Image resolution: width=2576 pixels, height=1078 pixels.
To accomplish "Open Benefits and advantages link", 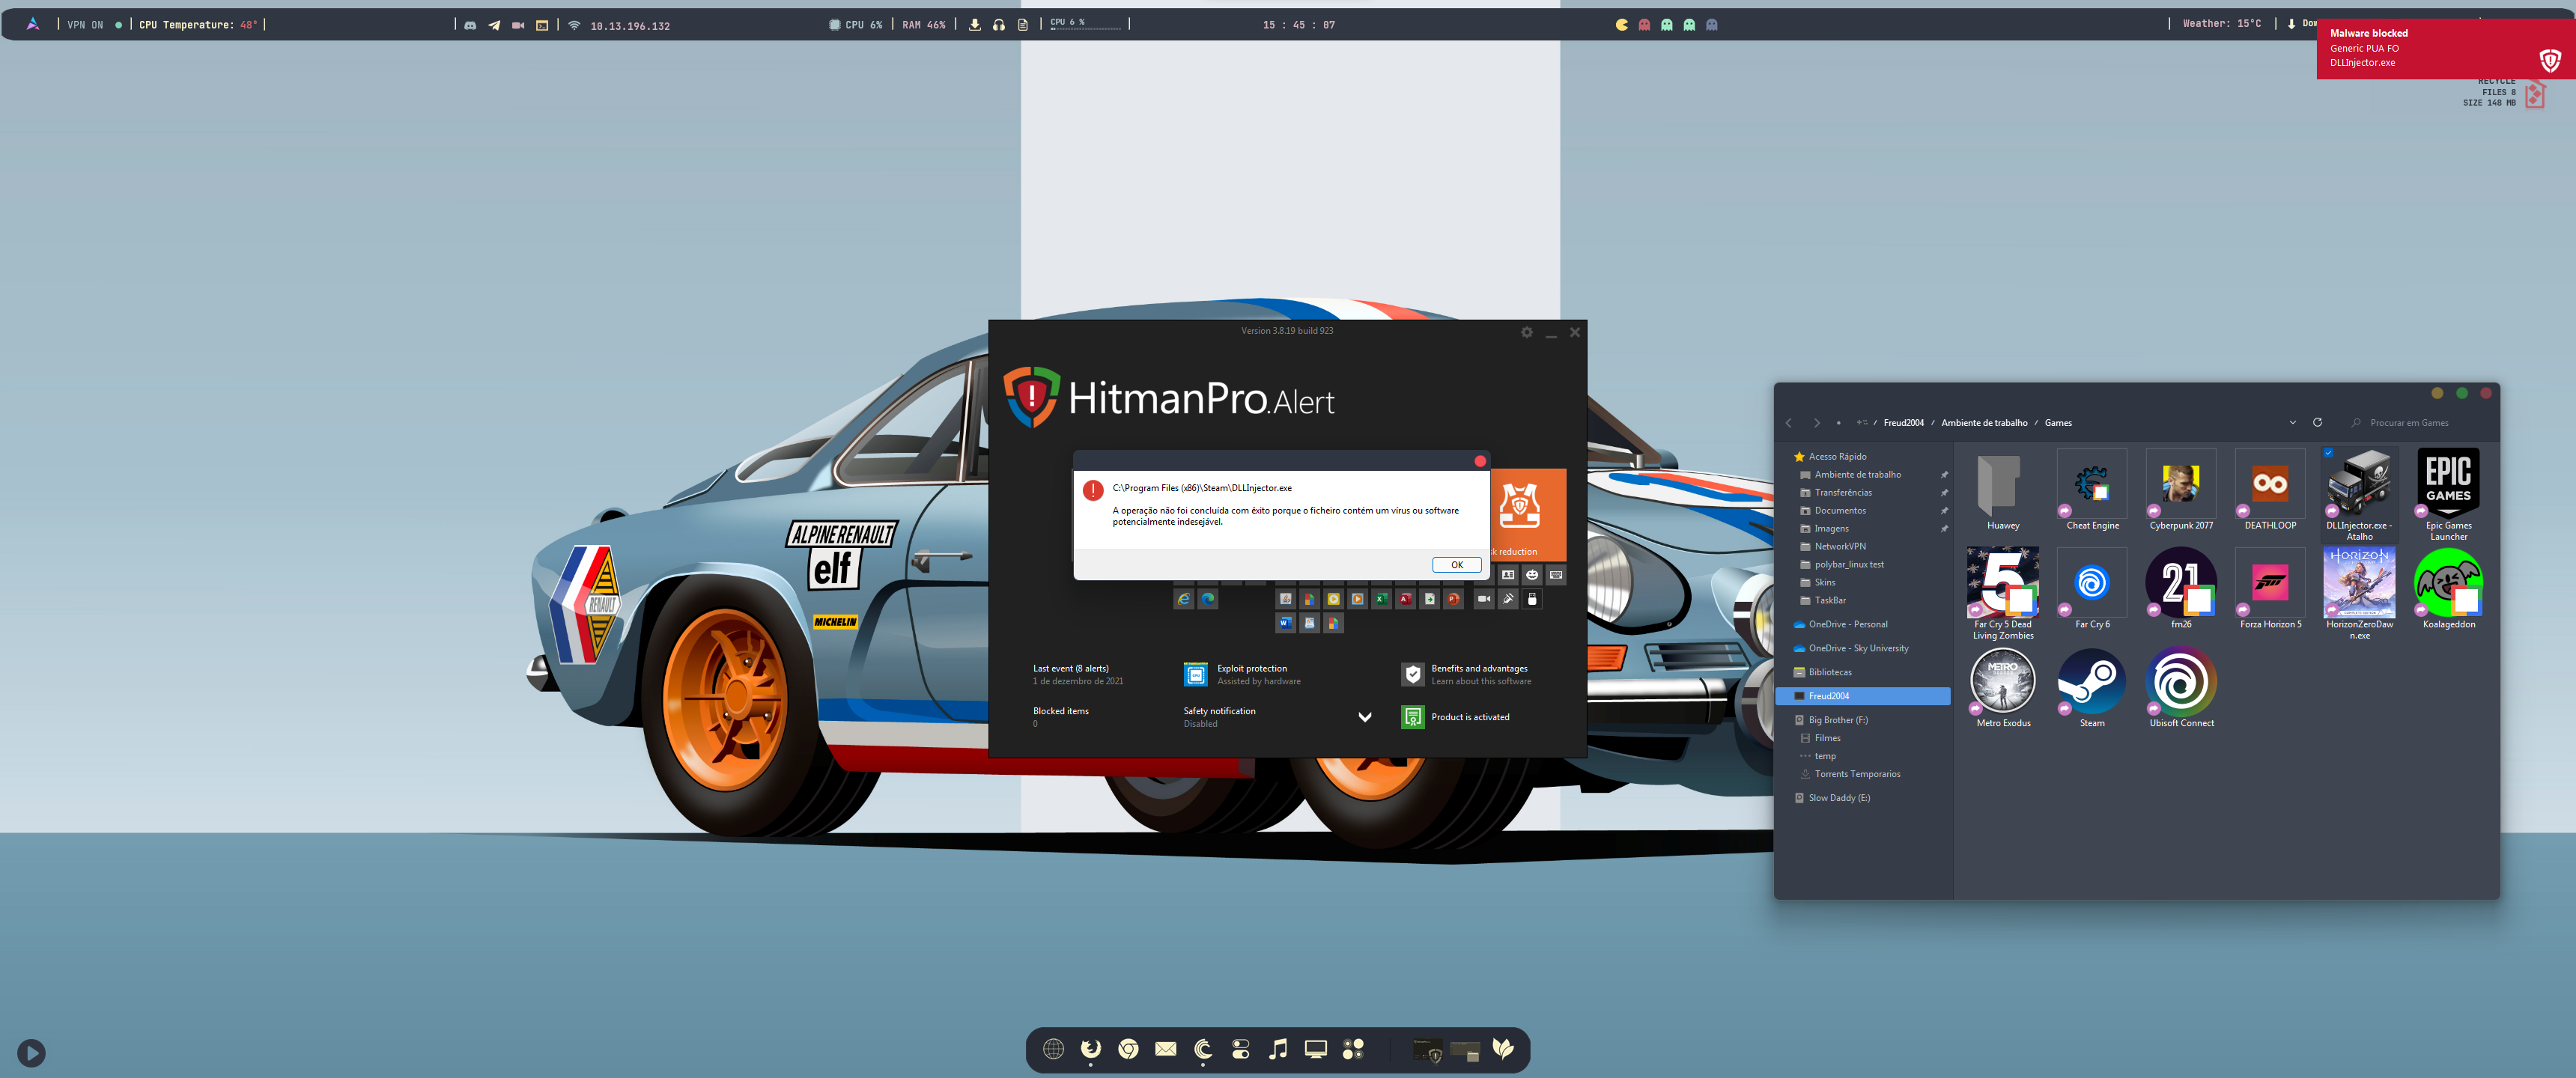I will (1478, 669).
